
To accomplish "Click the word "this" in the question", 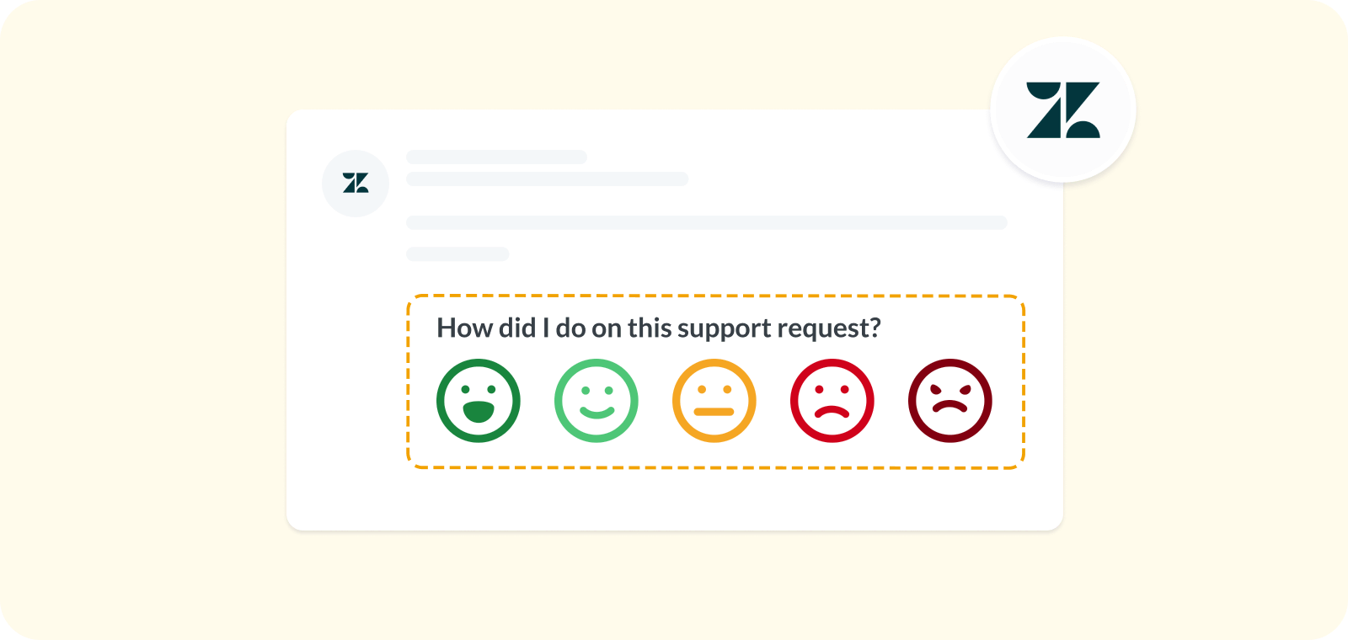I will click(649, 328).
